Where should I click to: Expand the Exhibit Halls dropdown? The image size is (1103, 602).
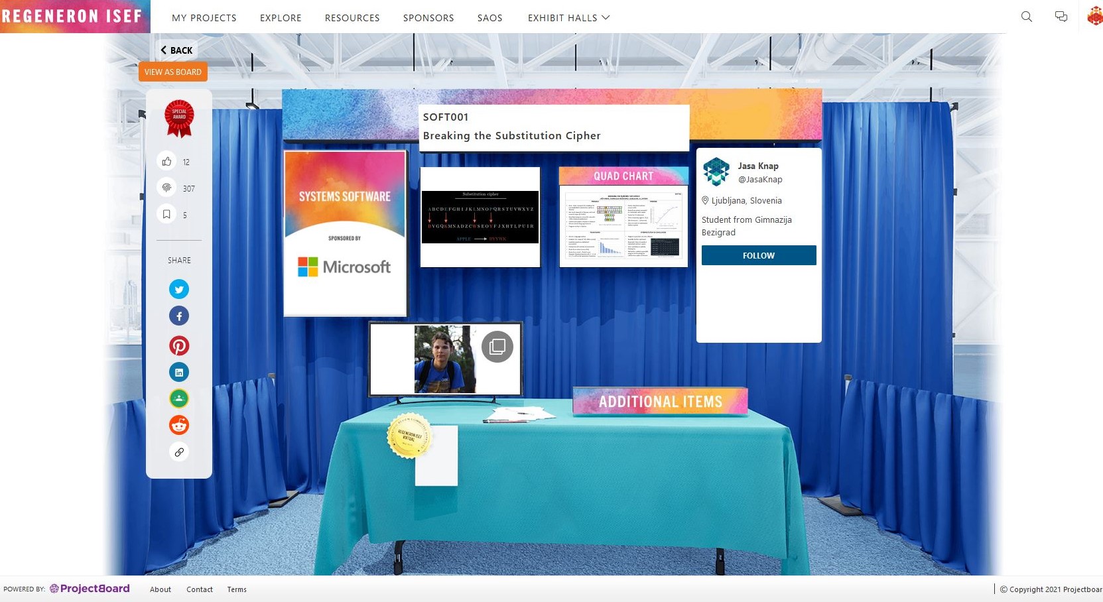[x=568, y=18]
